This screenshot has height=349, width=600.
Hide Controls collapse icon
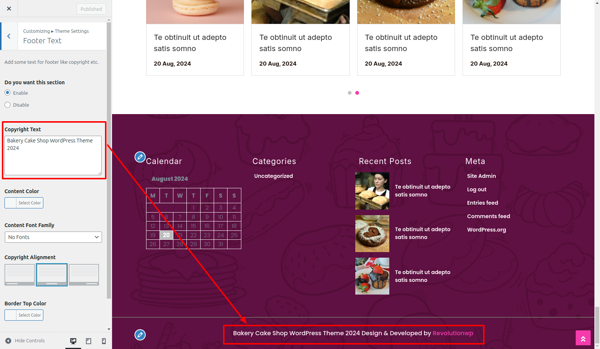coord(8,340)
